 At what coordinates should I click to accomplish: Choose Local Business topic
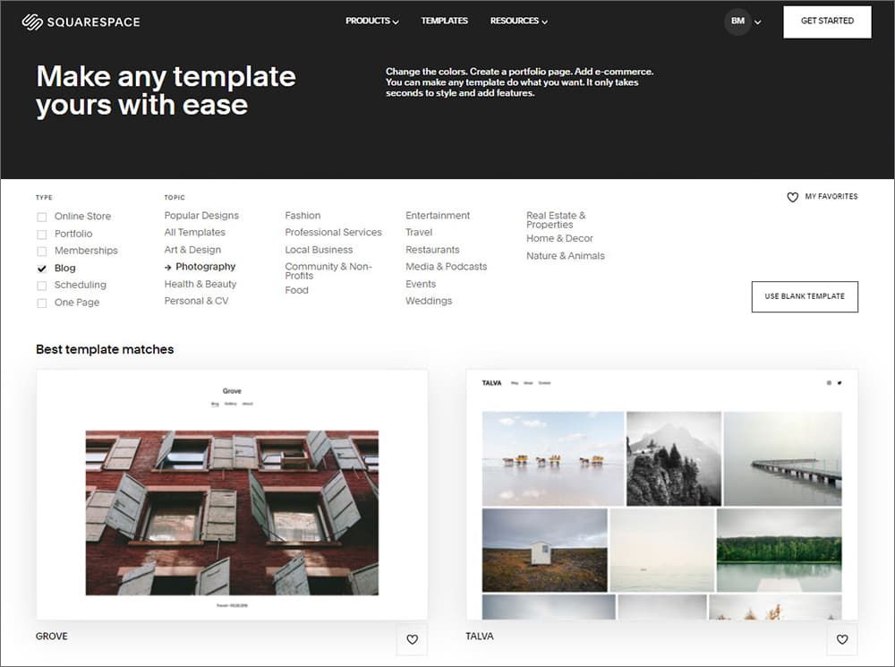(x=319, y=250)
